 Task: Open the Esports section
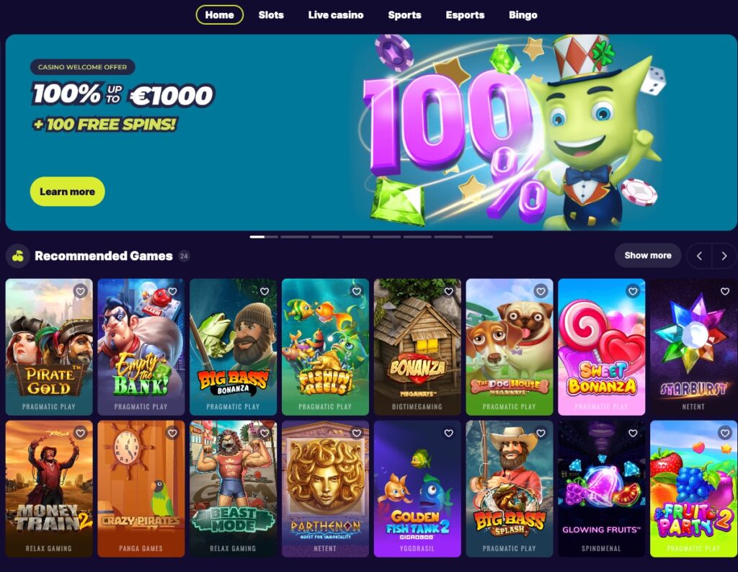click(465, 15)
